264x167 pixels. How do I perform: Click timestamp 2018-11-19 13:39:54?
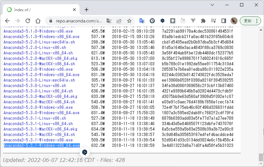(x=133, y=140)
